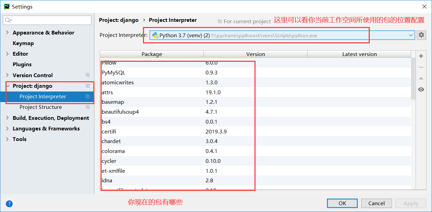Click the small icon beside Version Control

88,75
